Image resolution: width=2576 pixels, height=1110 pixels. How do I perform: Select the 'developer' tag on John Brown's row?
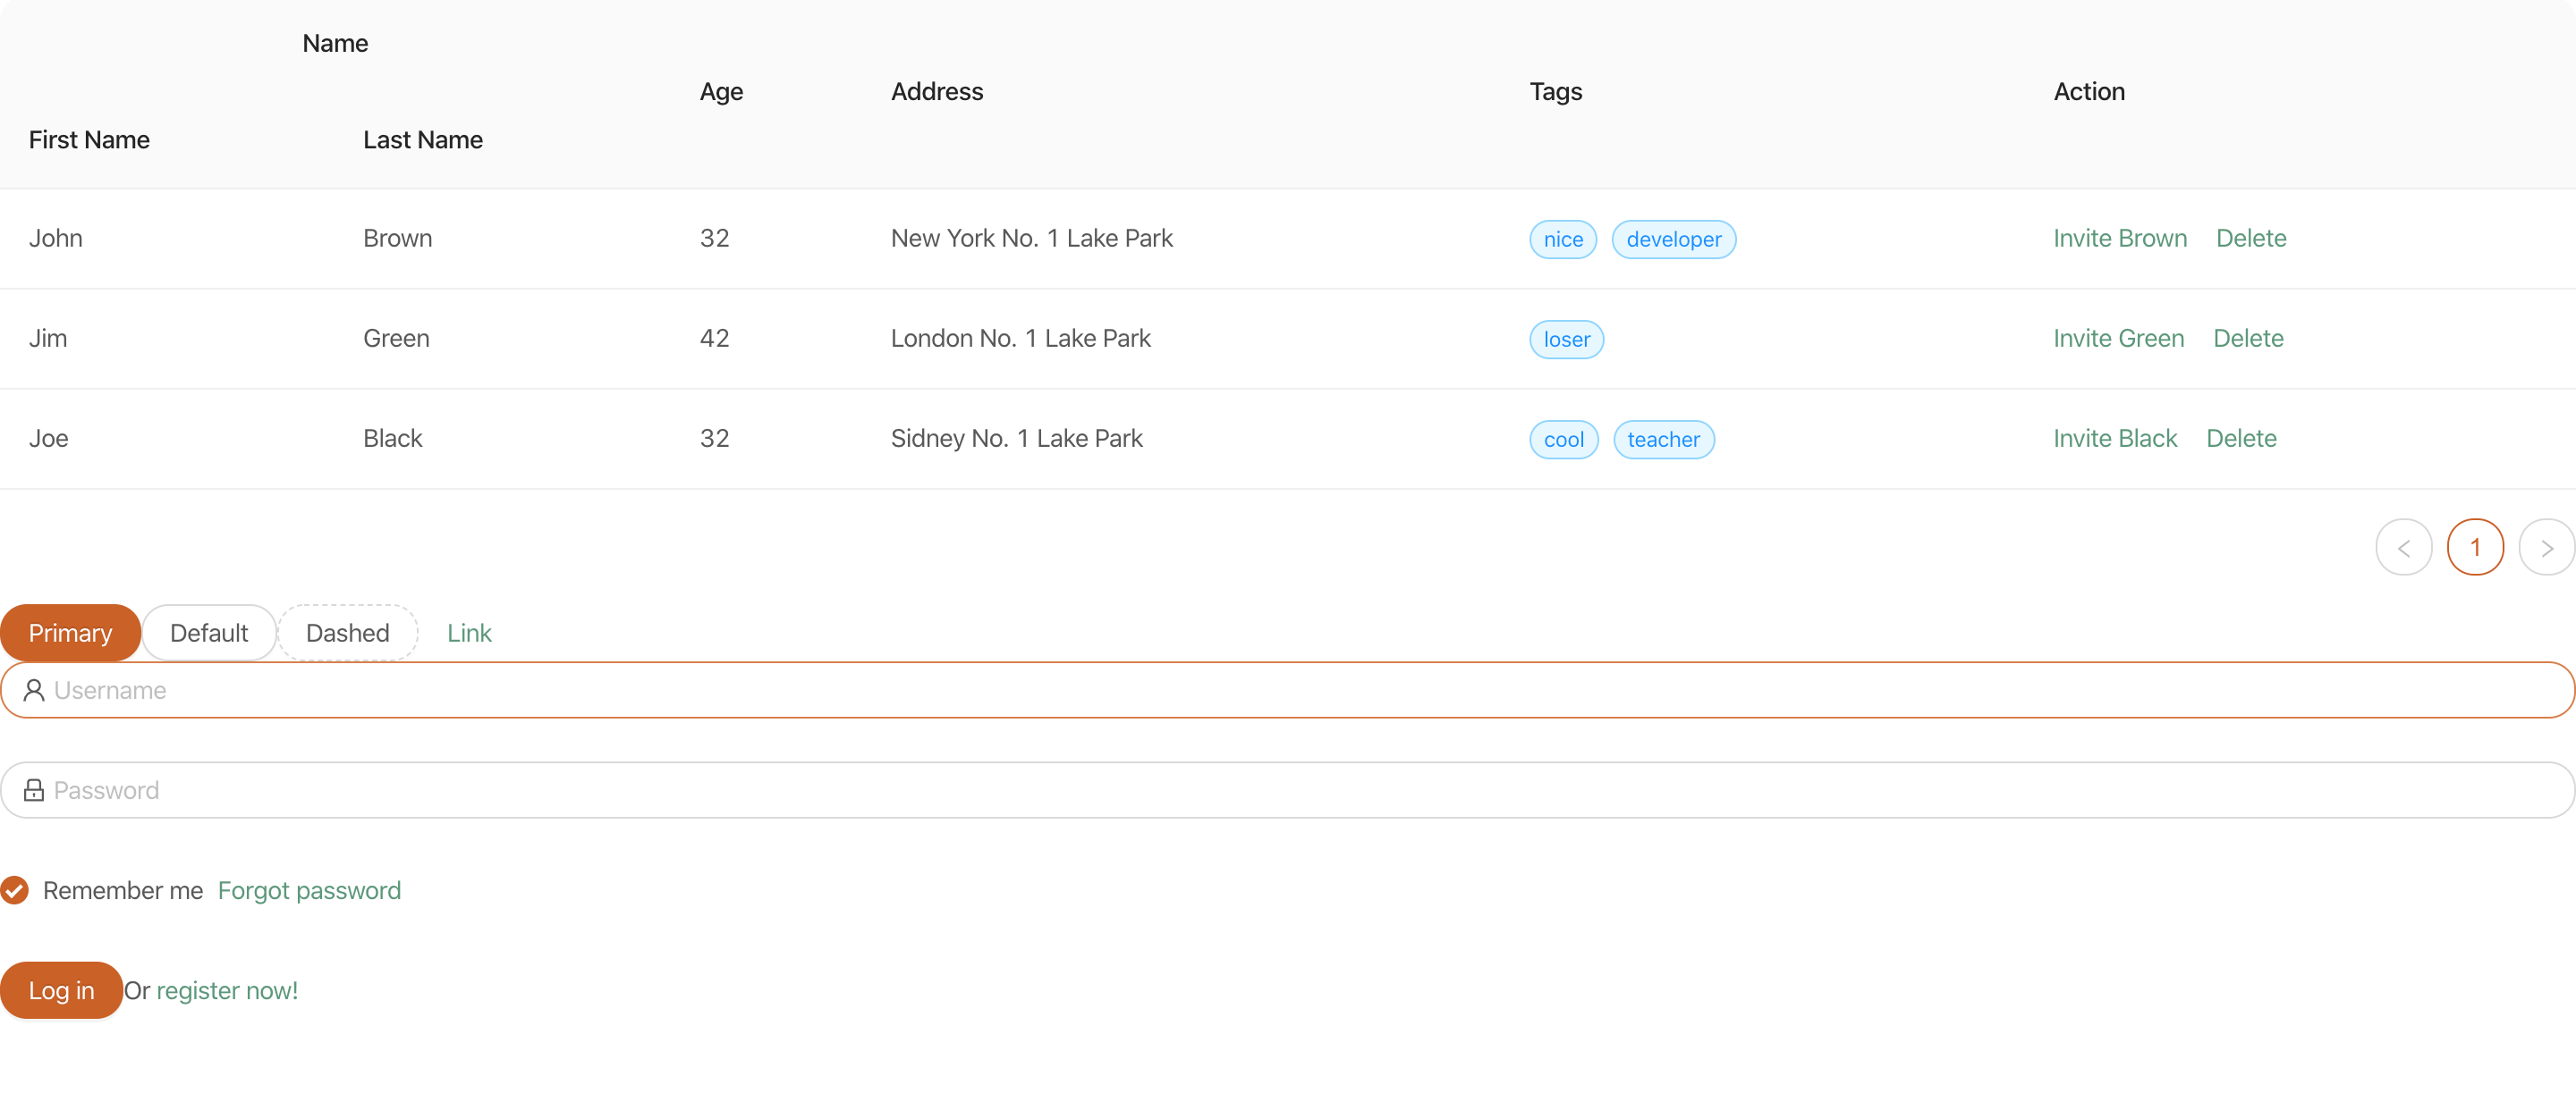(1674, 239)
